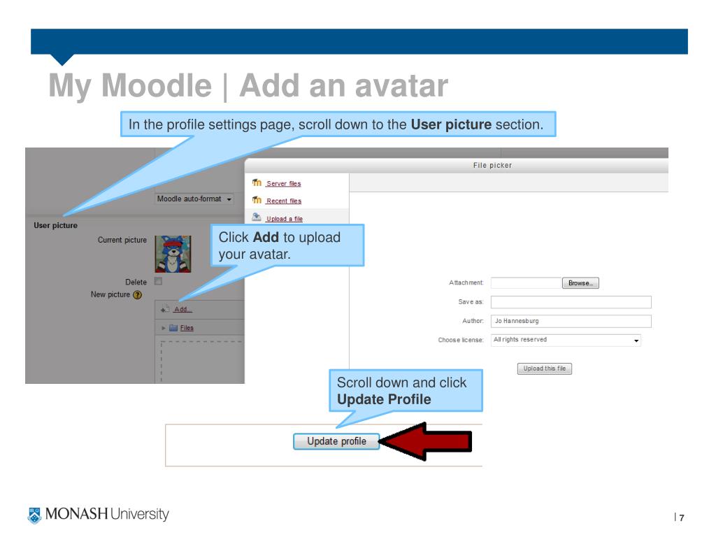Click the New picture label
Viewport: 716px width, 537px height.
(110, 294)
